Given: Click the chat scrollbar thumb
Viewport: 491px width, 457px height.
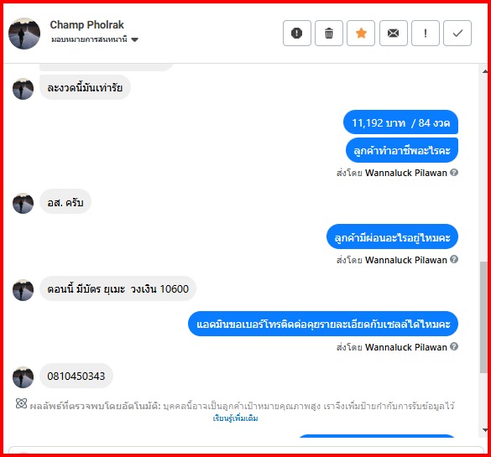Looking at the screenshot, I should [483, 317].
